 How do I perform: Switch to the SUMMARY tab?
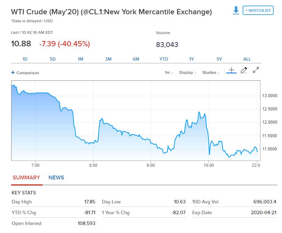pyautogui.click(x=26, y=178)
